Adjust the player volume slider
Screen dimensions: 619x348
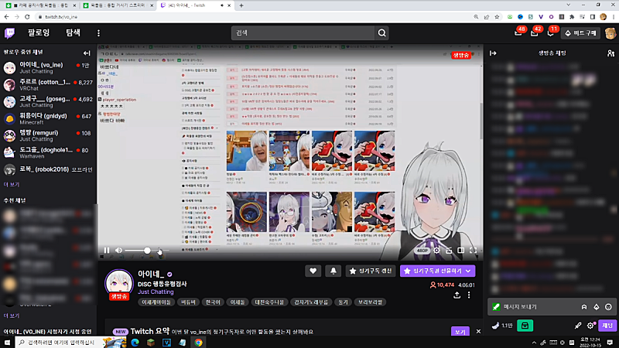click(x=147, y=250)
